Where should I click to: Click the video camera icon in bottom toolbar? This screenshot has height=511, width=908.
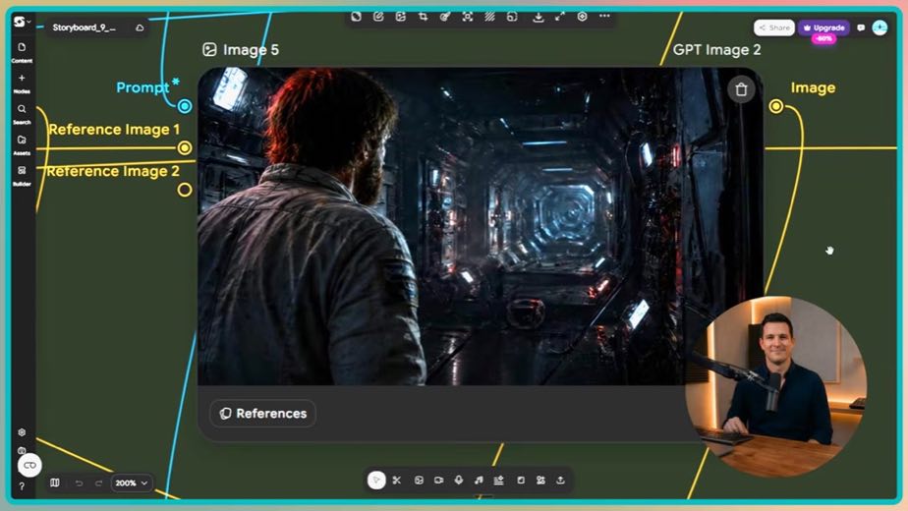(x=439, y=480)
